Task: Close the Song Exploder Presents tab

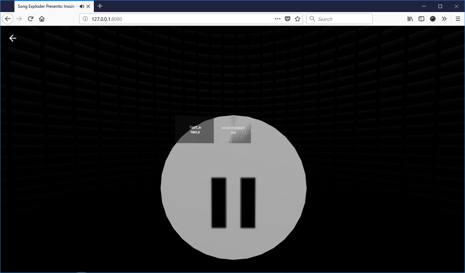Action: [x=89, y=6]
